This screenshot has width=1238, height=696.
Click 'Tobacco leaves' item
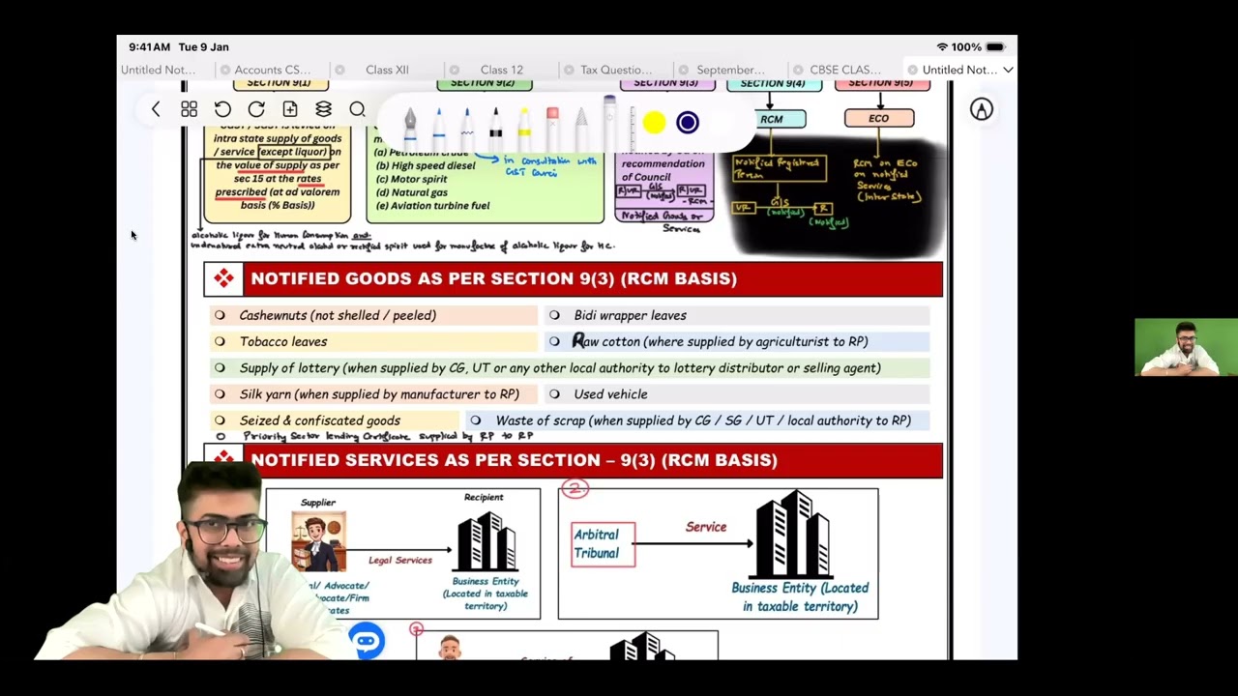283,341
